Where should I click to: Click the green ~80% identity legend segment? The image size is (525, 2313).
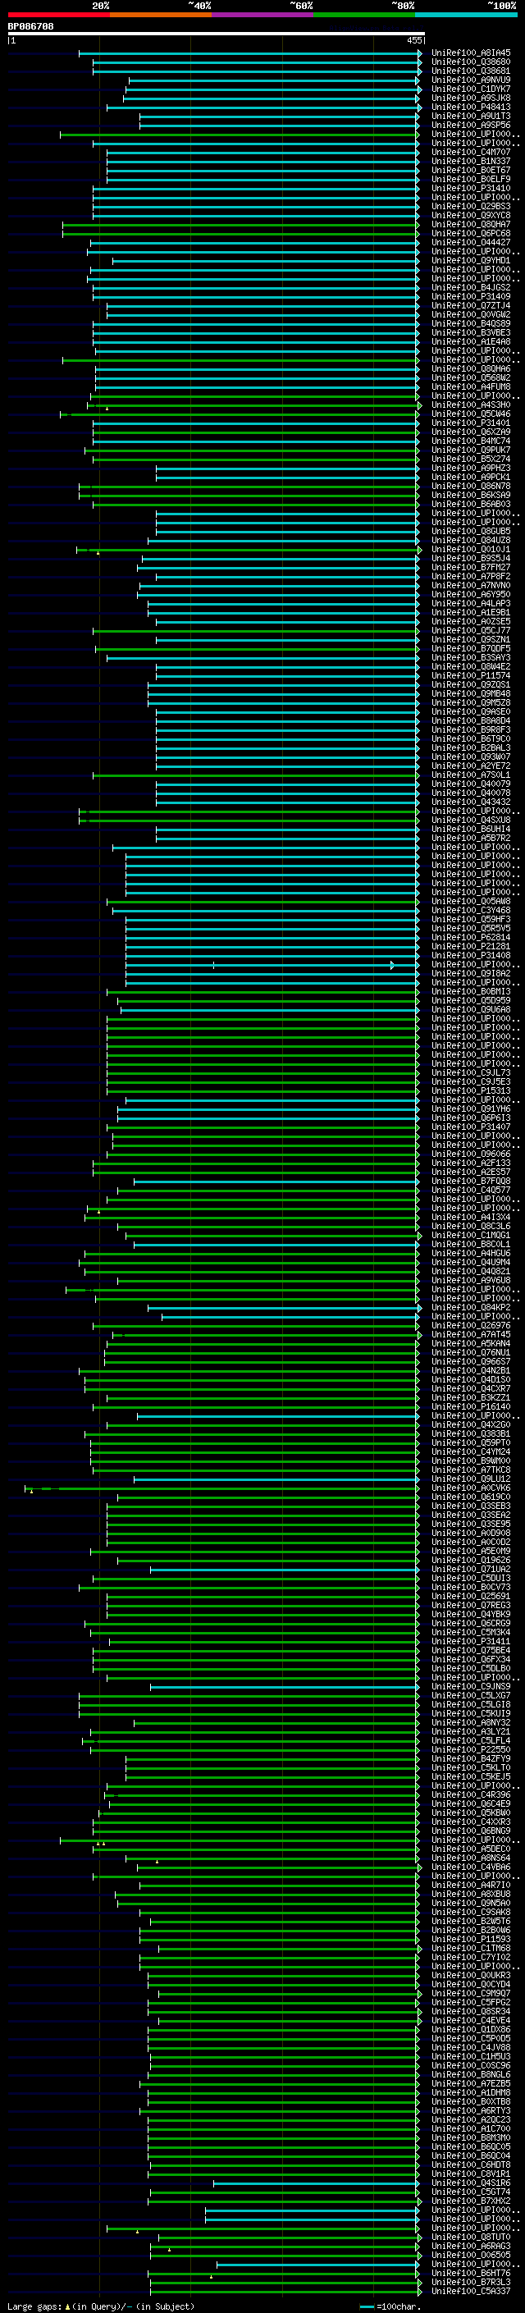pyautogui.click(x=364, y=15)
